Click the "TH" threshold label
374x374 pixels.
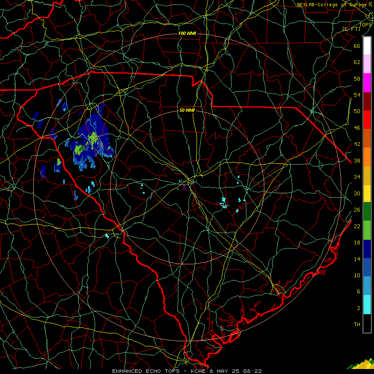[357, 325]
